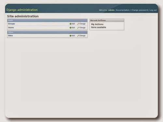Click the None available text

pyautogui.click(x=98, y=27)
